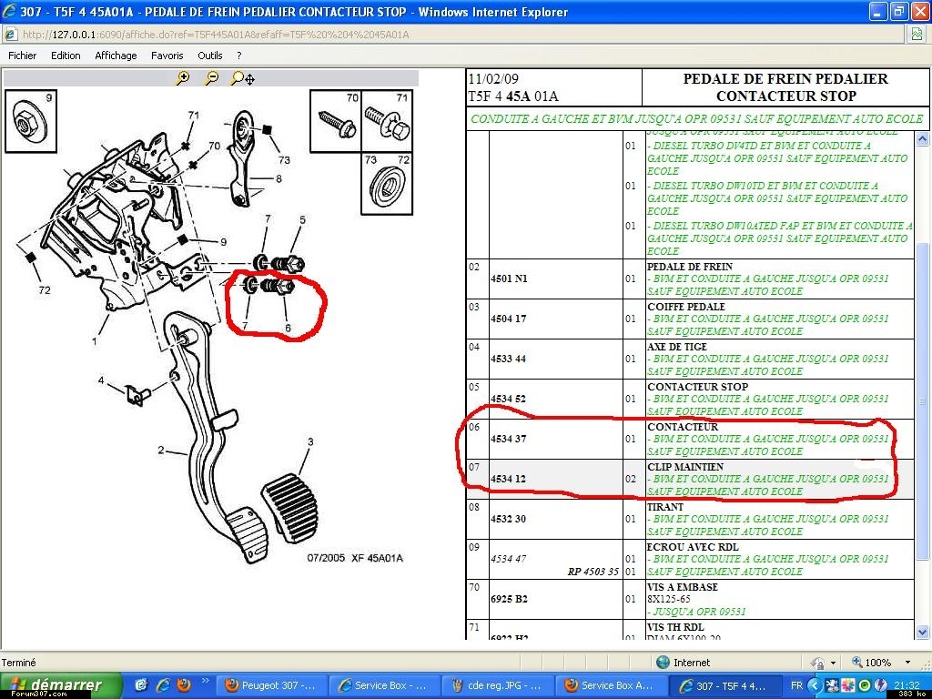Click the zoom in magnifier icon
This screenshot has width=932, height=699.
(x=182, y=78)
